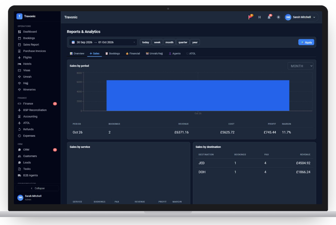Select the today range button

[x=146, y=42]
